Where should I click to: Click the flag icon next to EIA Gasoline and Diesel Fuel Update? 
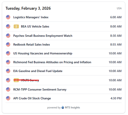8,71
